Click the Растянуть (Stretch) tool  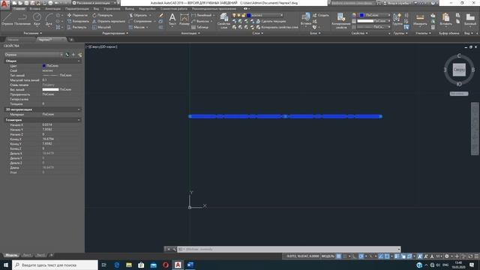77,27
